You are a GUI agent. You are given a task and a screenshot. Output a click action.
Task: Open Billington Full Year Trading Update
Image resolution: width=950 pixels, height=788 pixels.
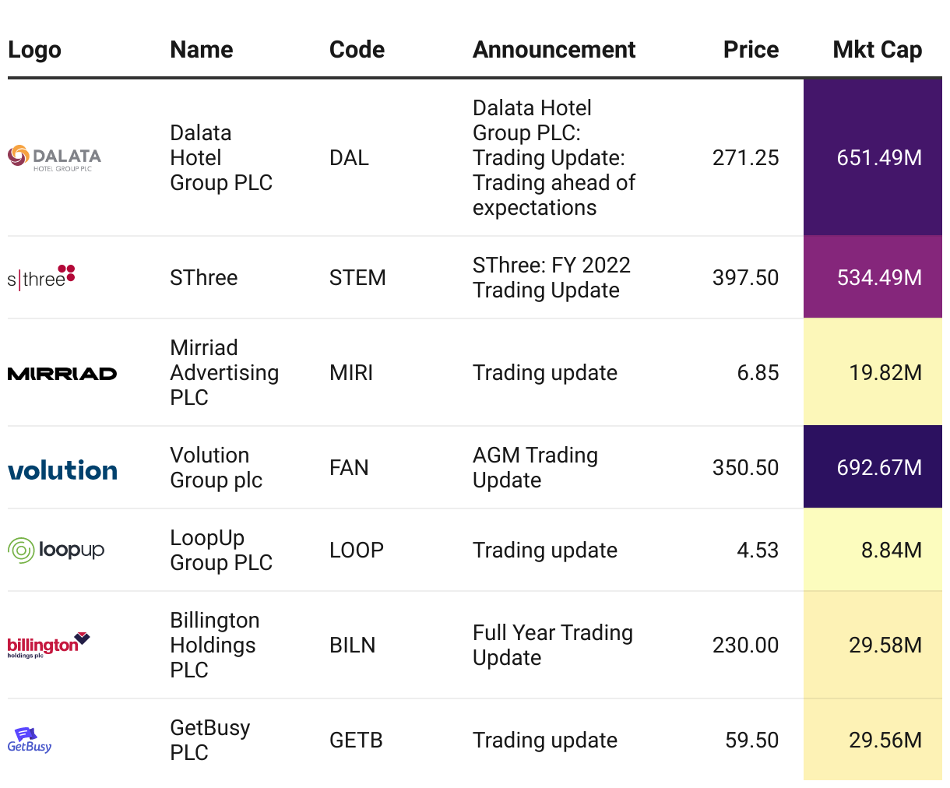tap(553, 646)
